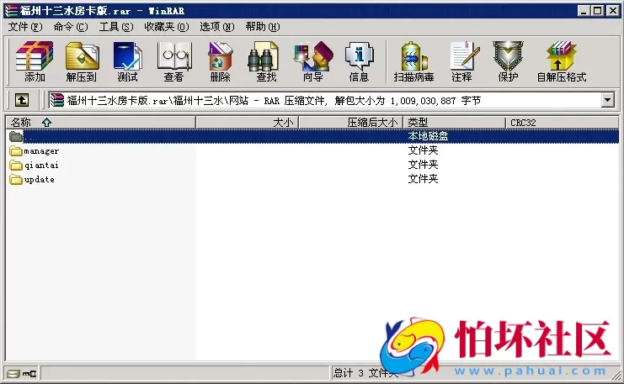Sort by 大小 column header
Image resolution: width=624 pixels, height=384 pixels.
pyautogui.click(x=247, y=123)
